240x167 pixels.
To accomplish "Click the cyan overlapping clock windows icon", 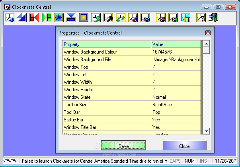I will point(185,18).
